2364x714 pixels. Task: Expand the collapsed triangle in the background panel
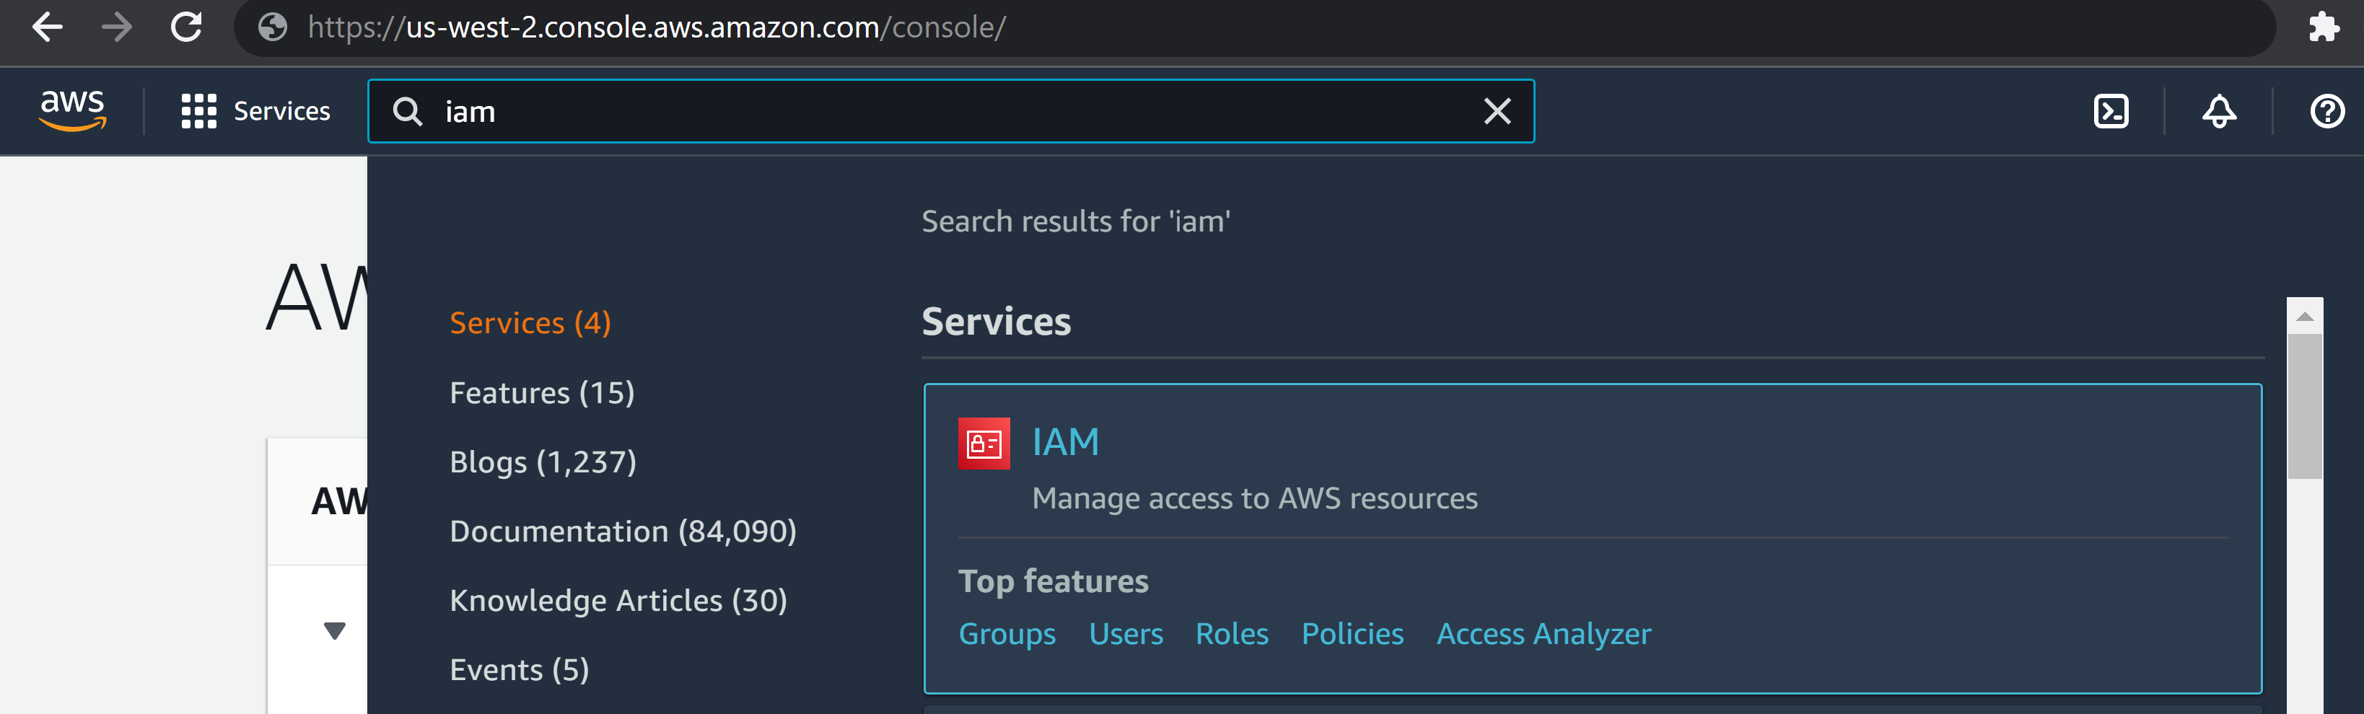tap(334, 630)
